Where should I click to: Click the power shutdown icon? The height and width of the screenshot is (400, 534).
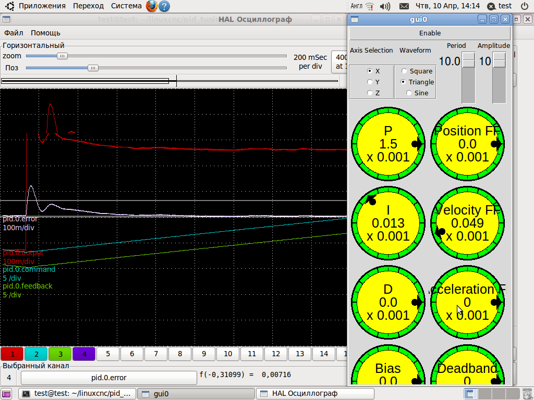point(524,6)
